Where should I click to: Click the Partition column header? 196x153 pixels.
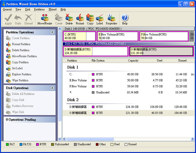click(78, 61)
